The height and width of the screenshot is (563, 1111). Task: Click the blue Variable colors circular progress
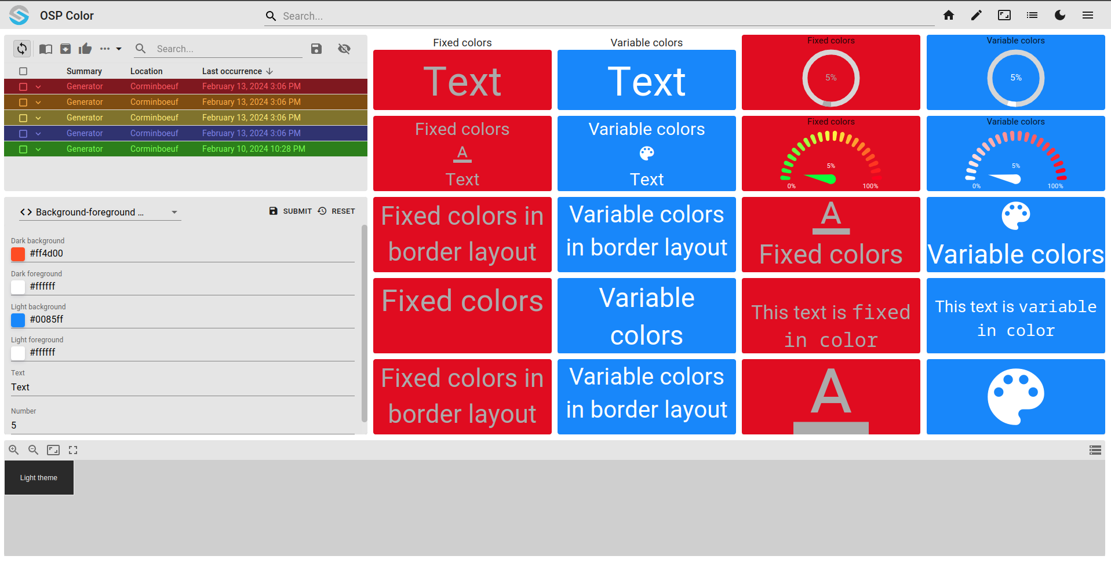click(x=1015, y=78)
